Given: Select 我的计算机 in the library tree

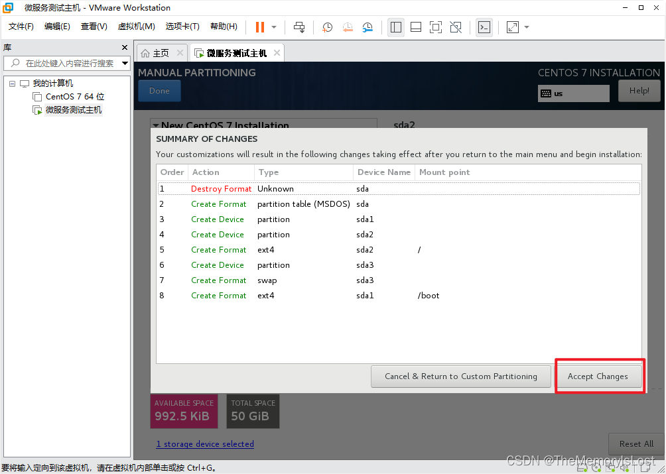Looking at the screenshot, I should coord(52,83).
